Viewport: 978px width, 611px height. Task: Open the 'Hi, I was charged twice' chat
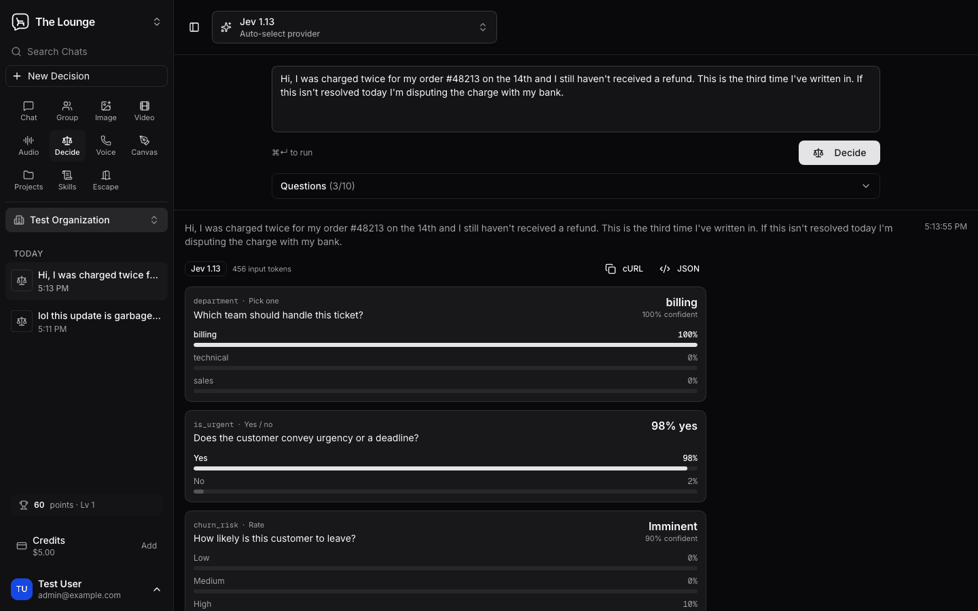coord(86,281)
